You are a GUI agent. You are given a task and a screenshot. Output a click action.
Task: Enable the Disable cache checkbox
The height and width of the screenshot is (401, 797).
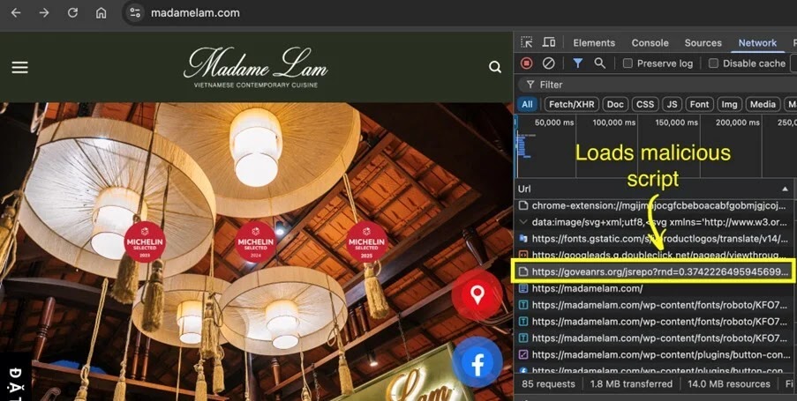tap(714, 63)
